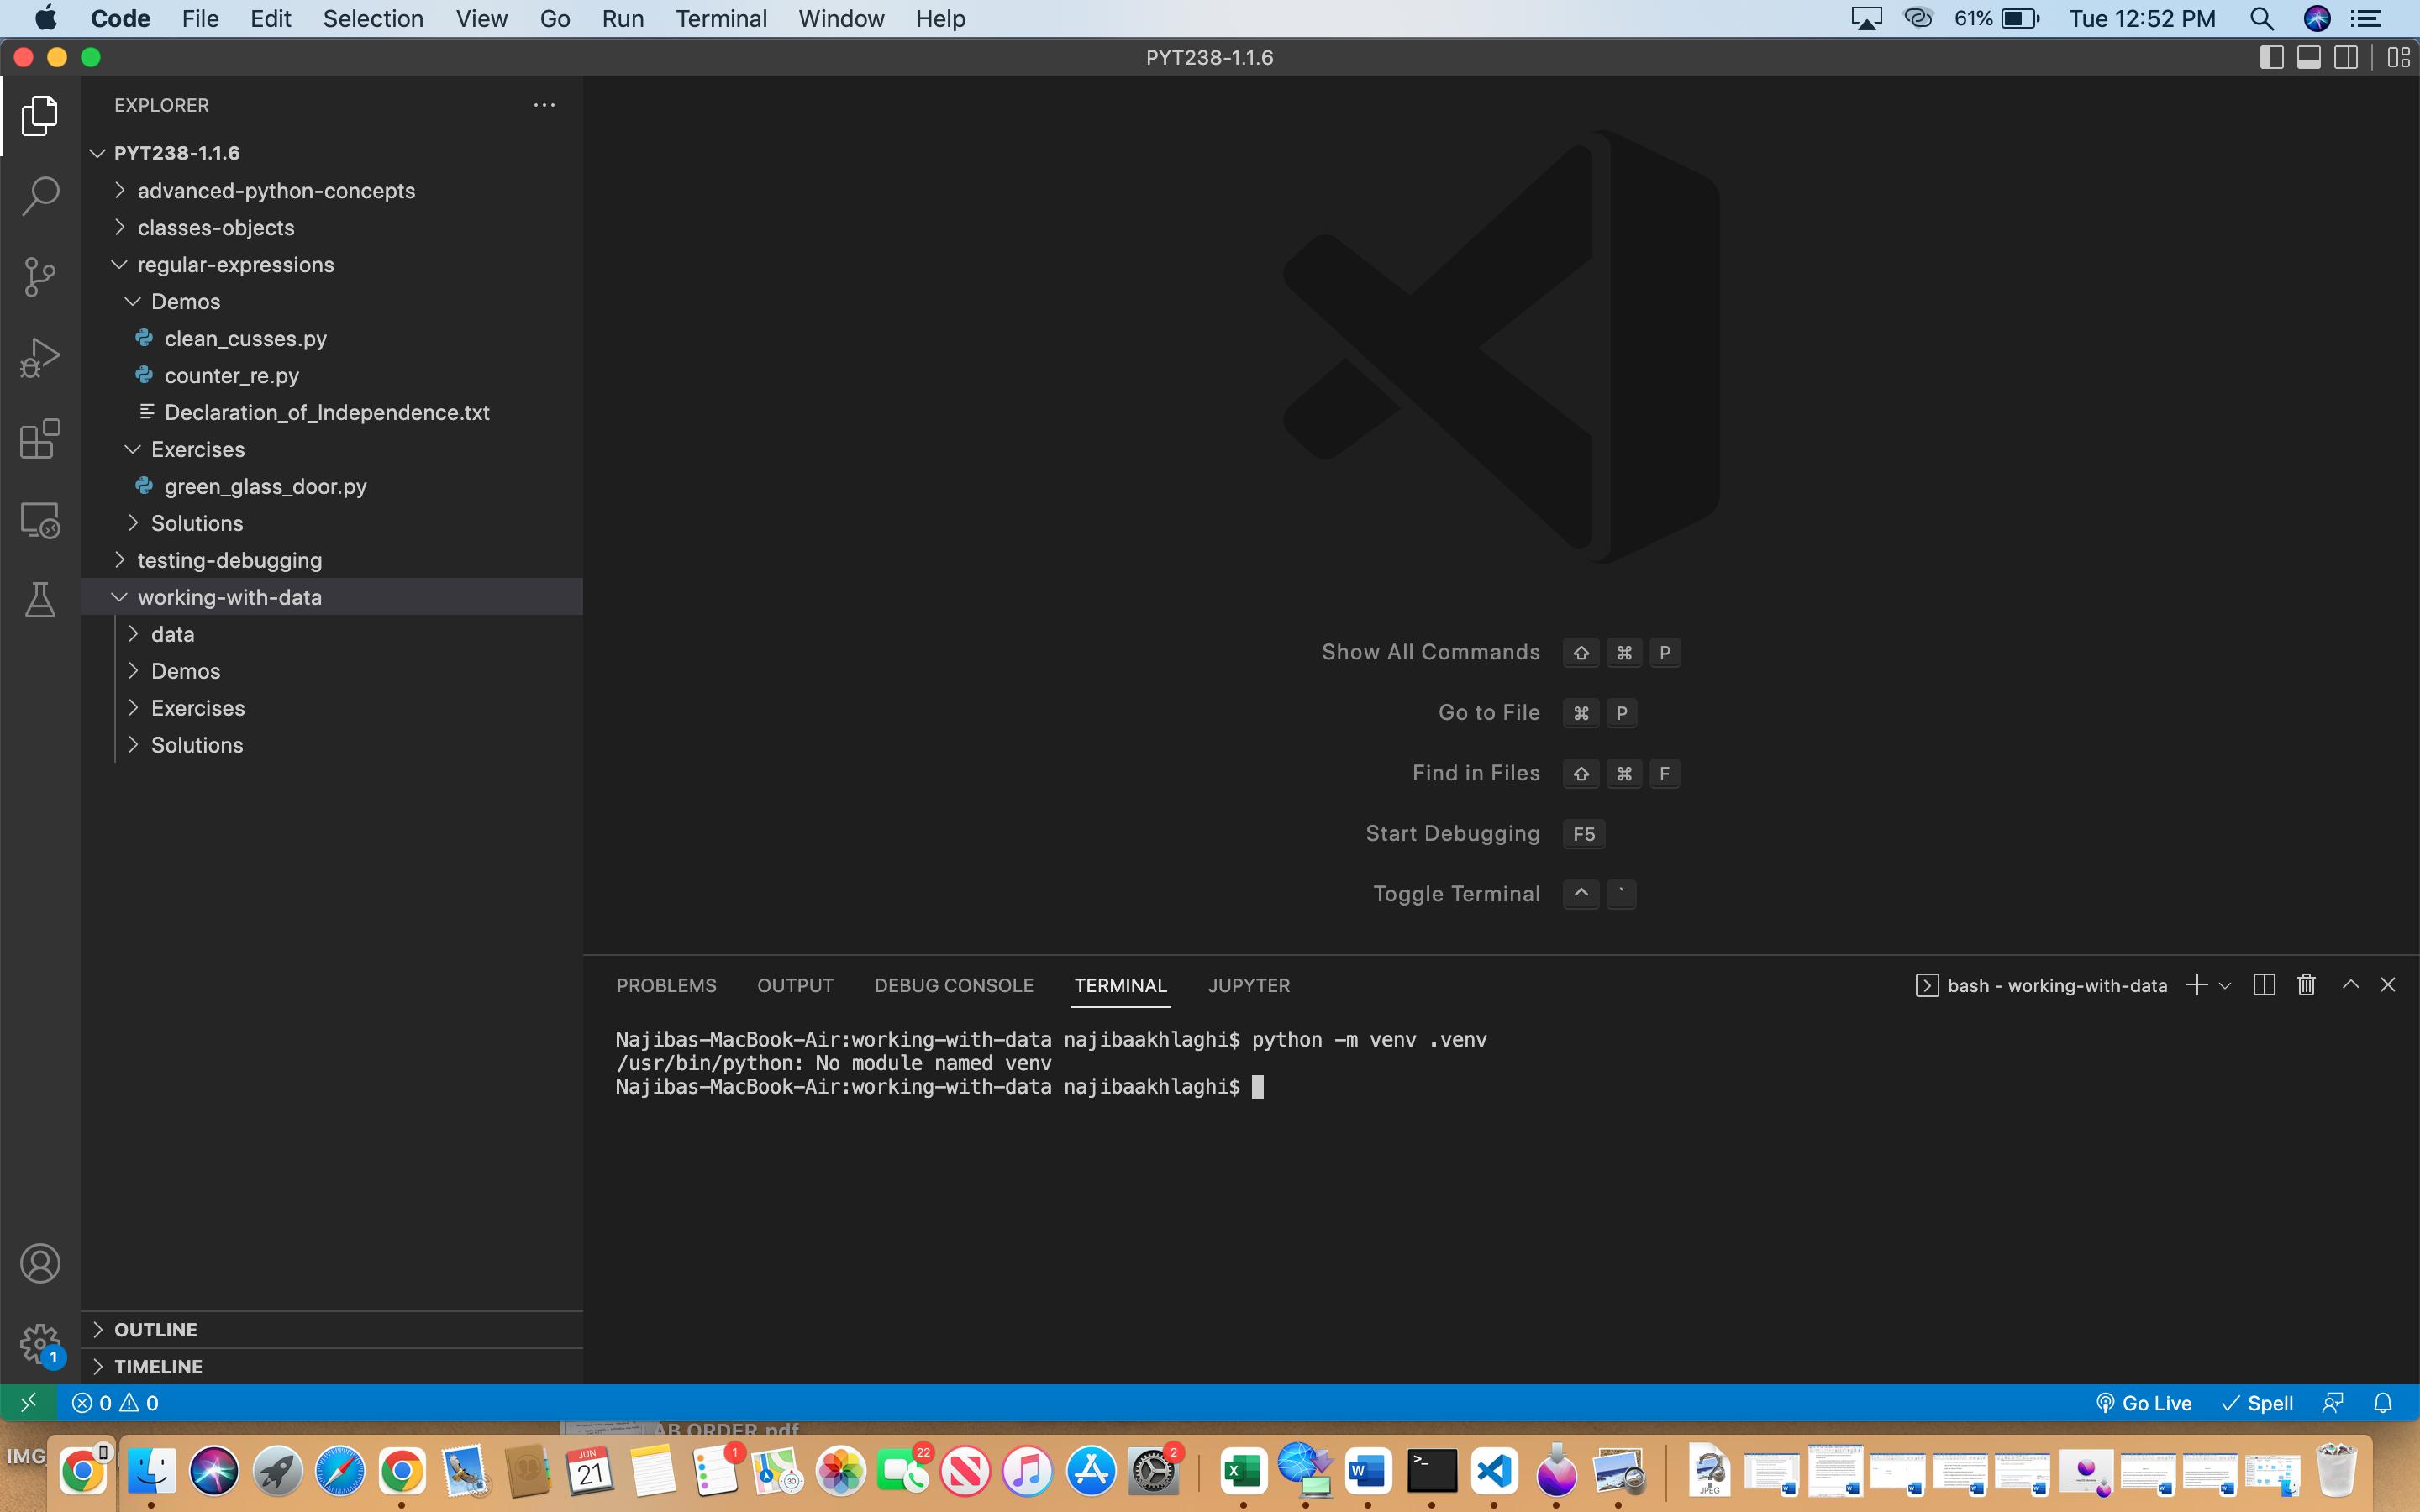Click the remote window indicator in status bar

pyautogui.click(x=29, y=1403)
